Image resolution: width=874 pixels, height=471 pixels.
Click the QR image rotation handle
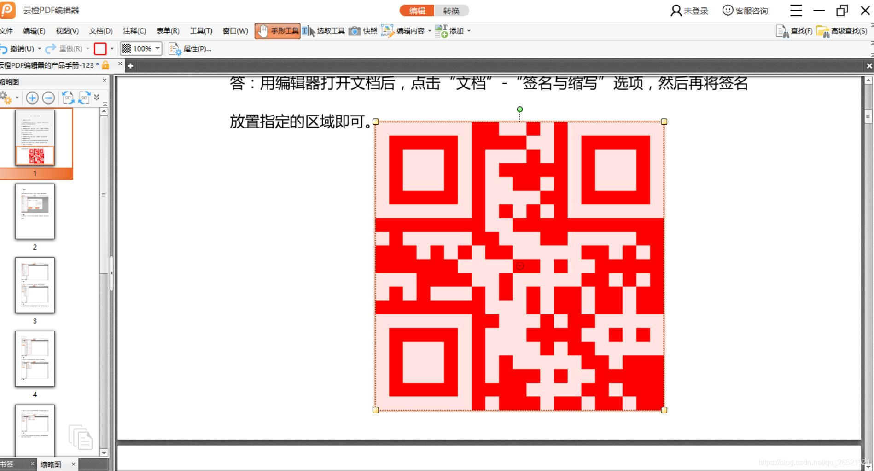[x=520, y=110]
